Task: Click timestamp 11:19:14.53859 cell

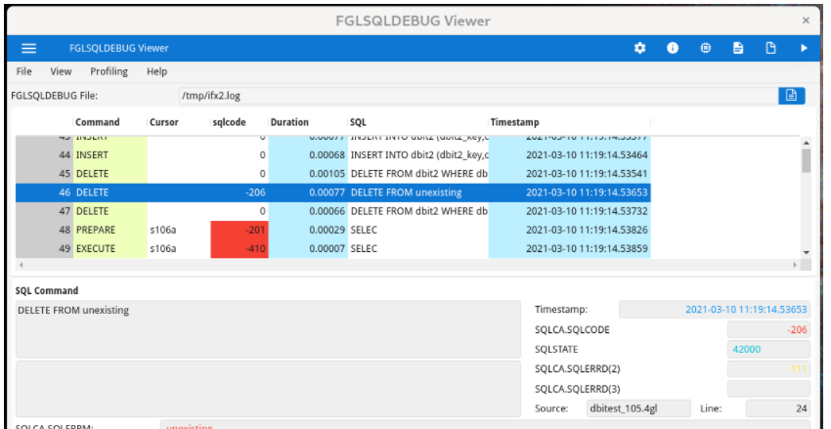Action: tap(569, 248)
